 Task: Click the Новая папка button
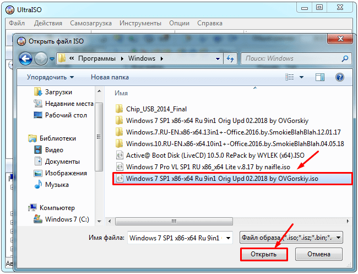coord(110,77)
